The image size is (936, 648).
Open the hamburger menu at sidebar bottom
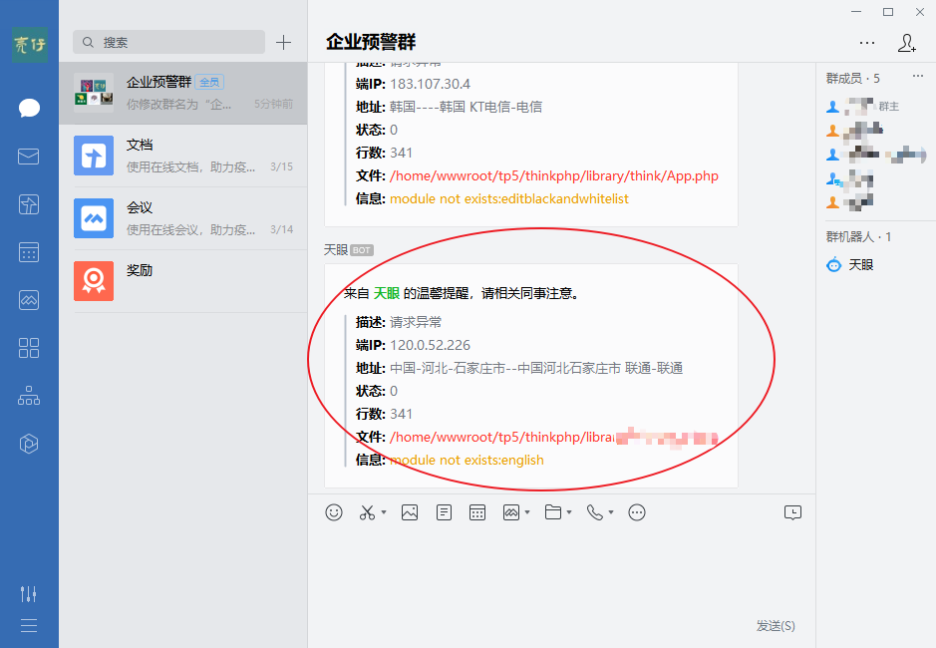point(28,626)
